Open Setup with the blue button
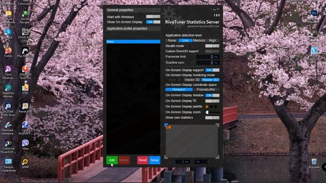This screenshot has width=326, height=183. click(154, 160)
